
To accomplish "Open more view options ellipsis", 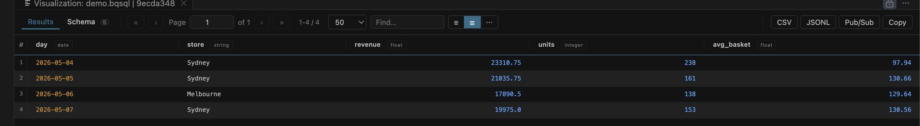I will [489, 22].
